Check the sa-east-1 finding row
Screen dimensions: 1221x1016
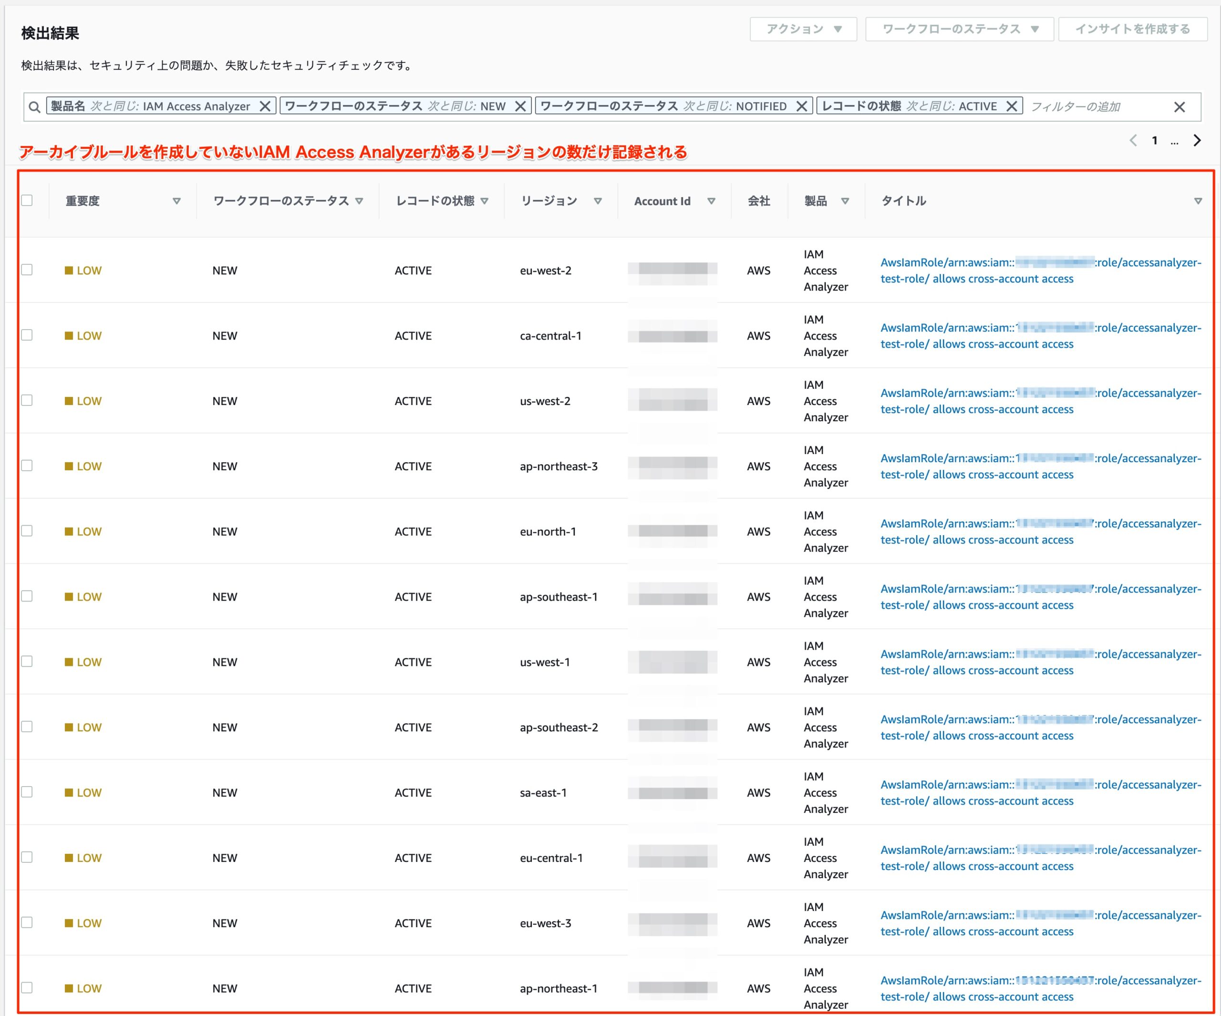click(x=27, y=792)
